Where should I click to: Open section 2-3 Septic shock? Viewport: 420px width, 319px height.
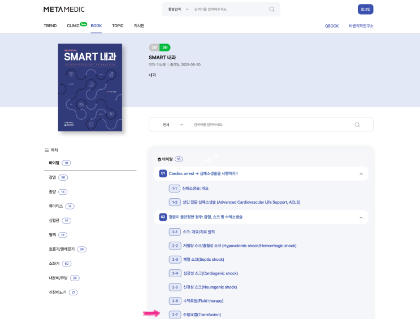[196, 260]
